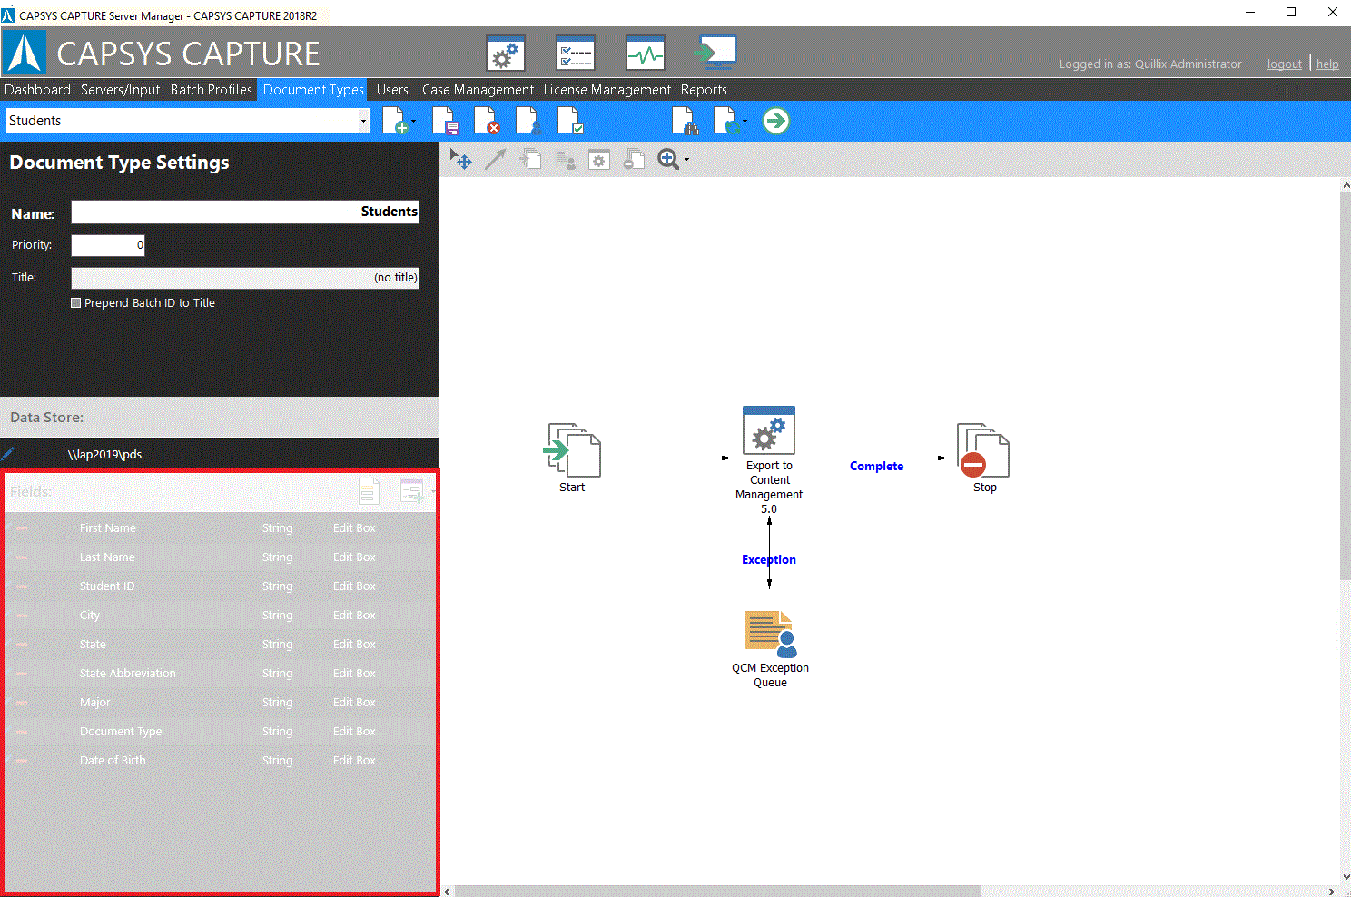Edit the data store with pencil icon
Viewport: 1351px width, 897px height.
[8, 454]
